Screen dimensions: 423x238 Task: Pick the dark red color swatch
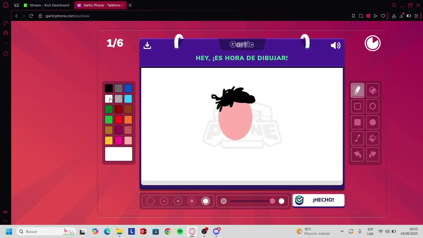(118, 109)
